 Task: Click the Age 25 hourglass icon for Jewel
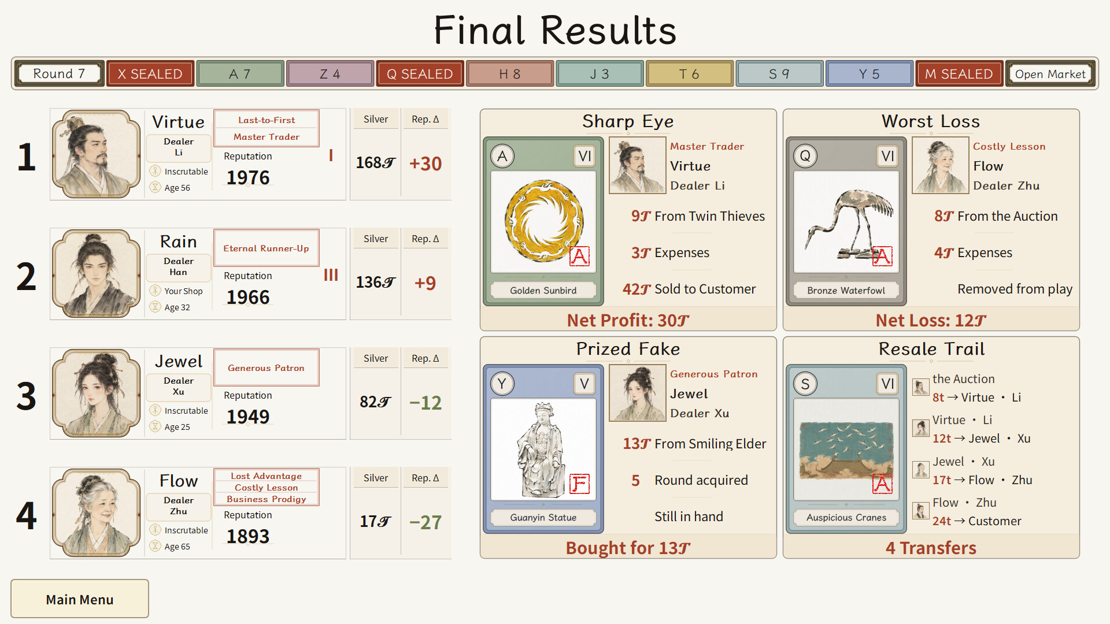[x=156, y=426]
